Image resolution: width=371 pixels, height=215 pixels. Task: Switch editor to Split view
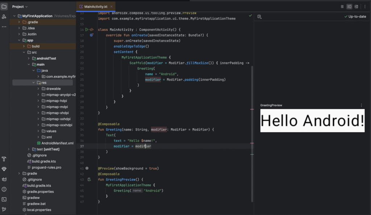(349, 7)
